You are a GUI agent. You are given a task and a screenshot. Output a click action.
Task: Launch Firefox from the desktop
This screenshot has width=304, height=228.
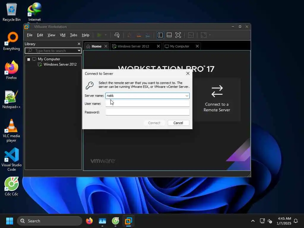click(12, 70)
